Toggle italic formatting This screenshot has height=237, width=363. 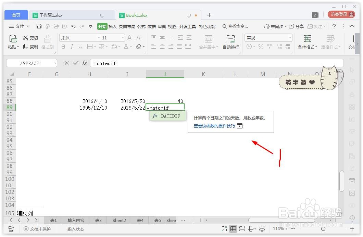71,47
